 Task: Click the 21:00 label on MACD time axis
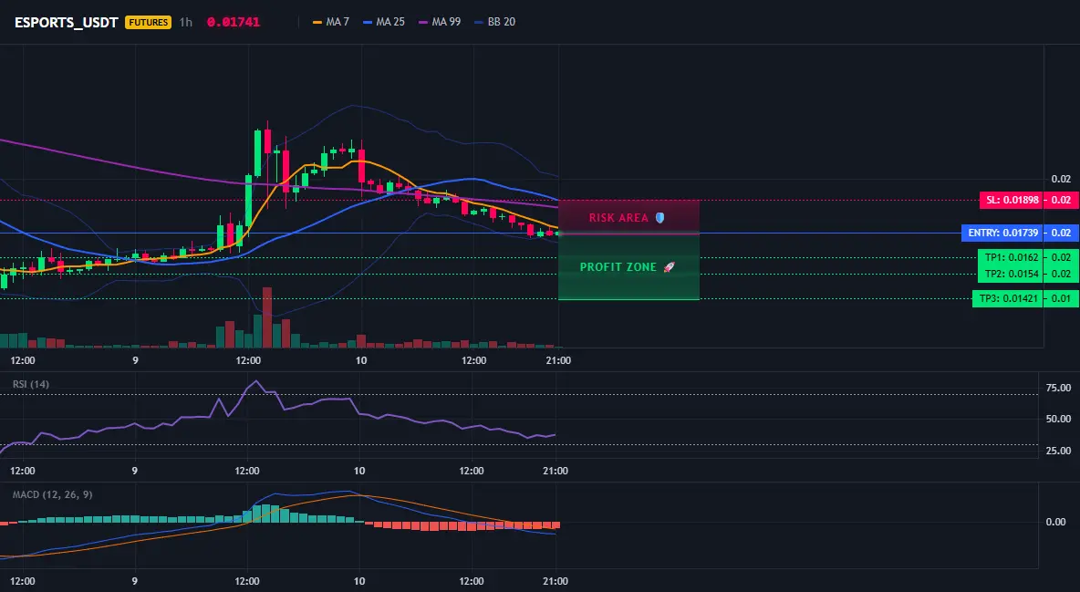point(556,581)
